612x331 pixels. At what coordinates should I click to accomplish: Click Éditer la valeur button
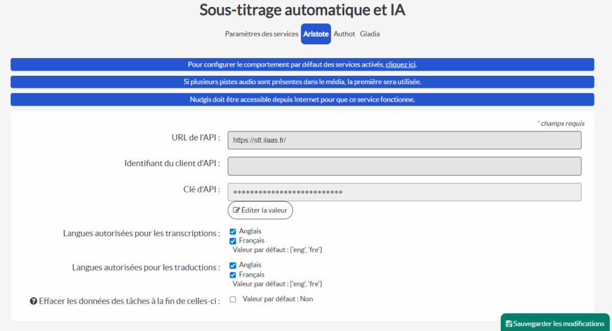pyautogui.click(x=260, y=210)
